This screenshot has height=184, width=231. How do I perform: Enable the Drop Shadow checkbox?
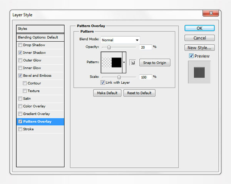[20, 45]
